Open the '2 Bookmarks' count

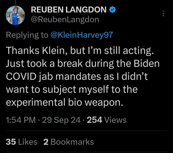coord(69,142)
